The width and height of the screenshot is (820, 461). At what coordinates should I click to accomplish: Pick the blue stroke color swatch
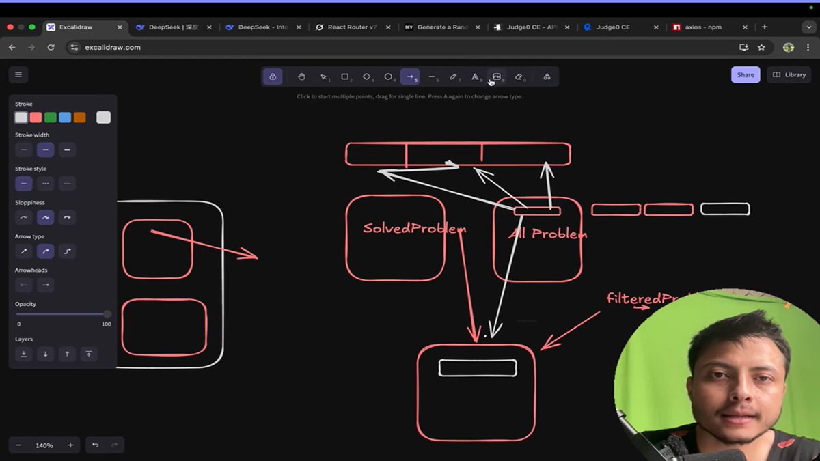click(65, 117)
